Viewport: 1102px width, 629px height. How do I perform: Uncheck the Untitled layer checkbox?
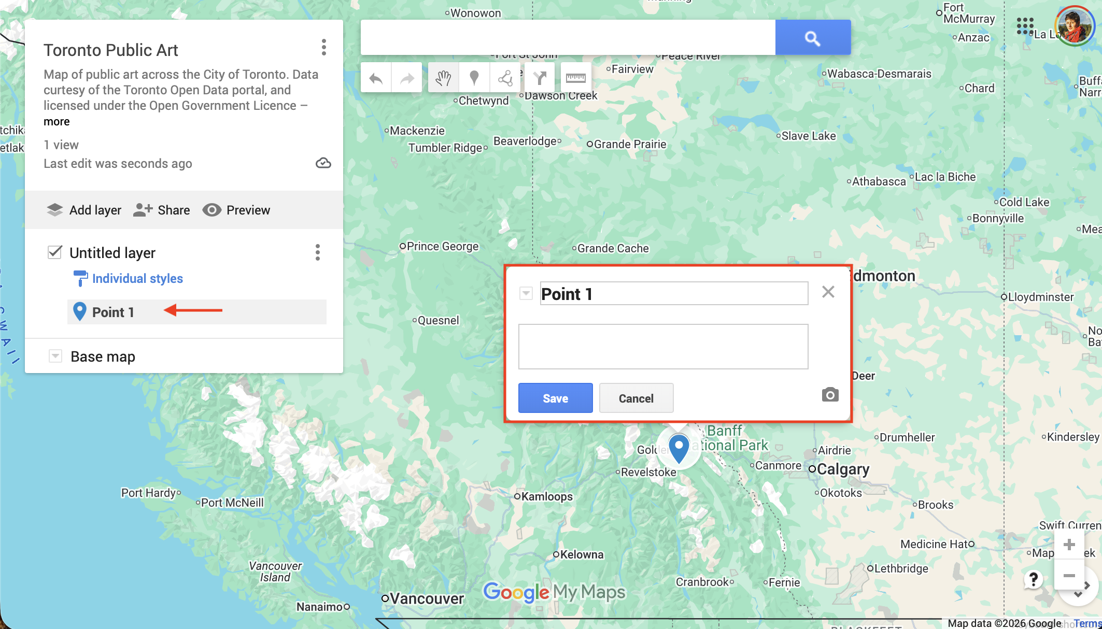(x=55, y=252)
